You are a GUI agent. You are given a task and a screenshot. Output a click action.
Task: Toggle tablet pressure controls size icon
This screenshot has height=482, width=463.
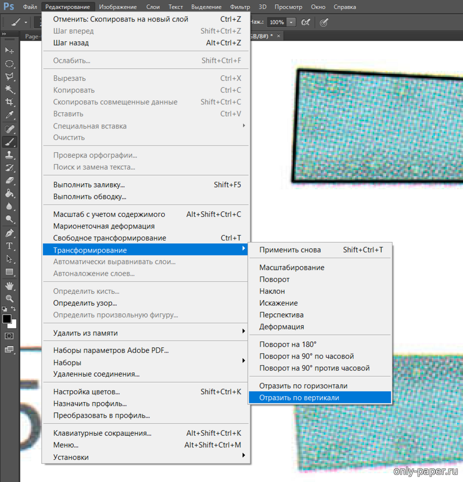point(324,23)
